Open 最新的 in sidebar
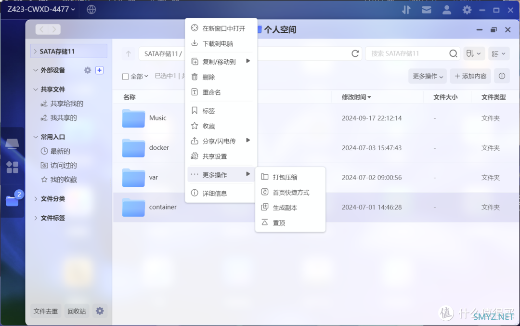 click(x=55, y=151)
